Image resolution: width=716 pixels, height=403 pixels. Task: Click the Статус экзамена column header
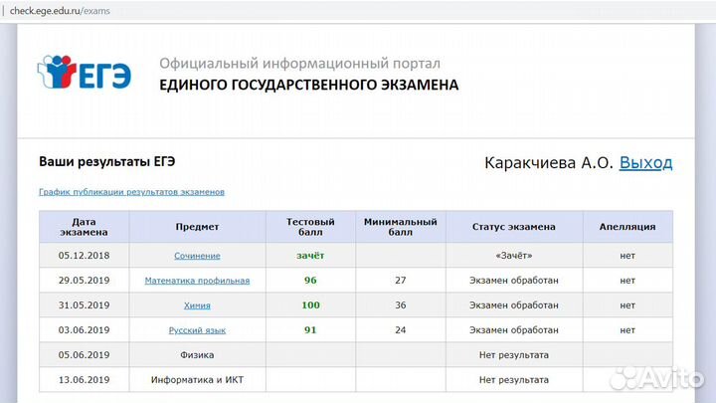(514, 227)
